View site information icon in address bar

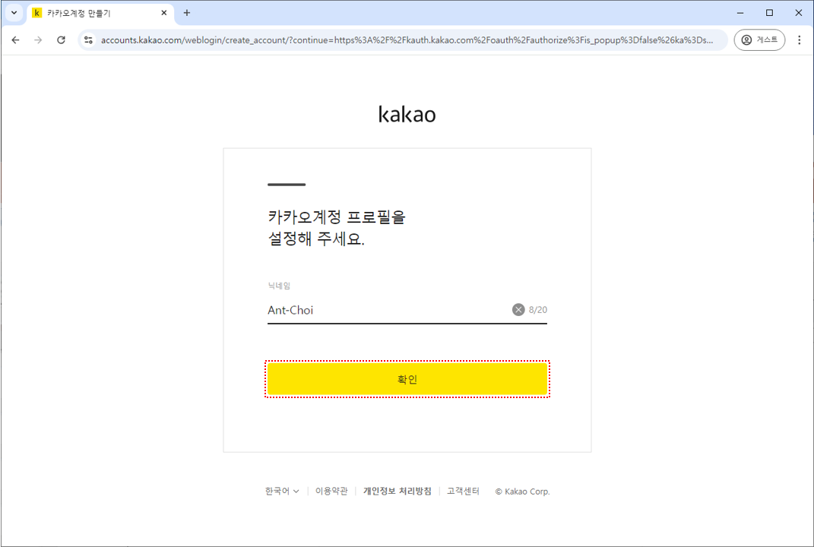point(89,40)
